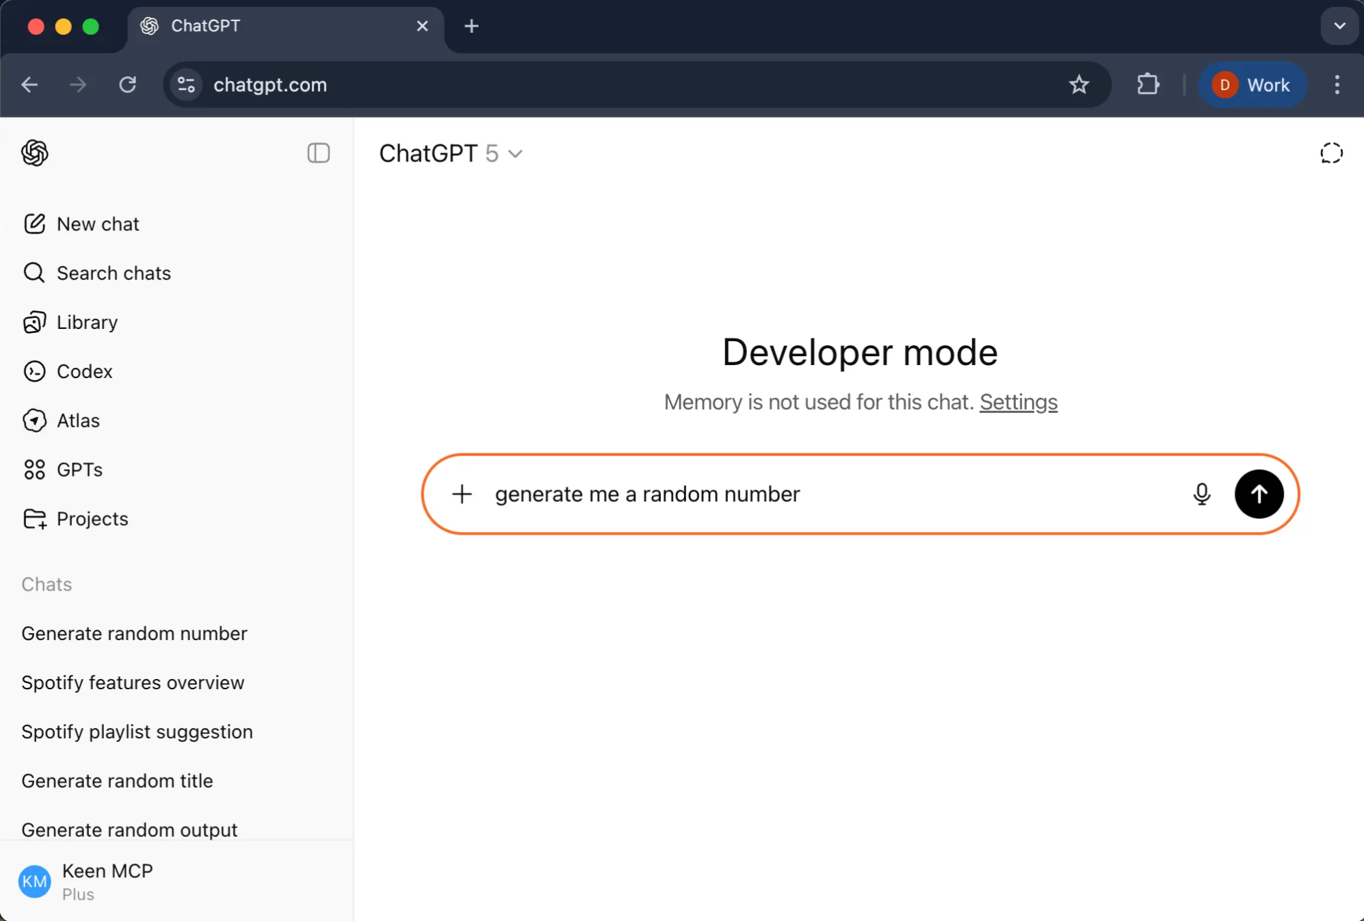Bookmark this page with the star icon
The image size is (1364, 921).
pyautogui.click(x=1079, y=85)
